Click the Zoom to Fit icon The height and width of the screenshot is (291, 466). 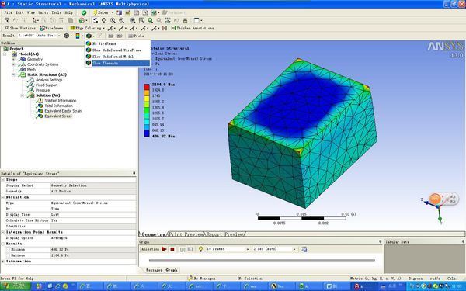133,20
